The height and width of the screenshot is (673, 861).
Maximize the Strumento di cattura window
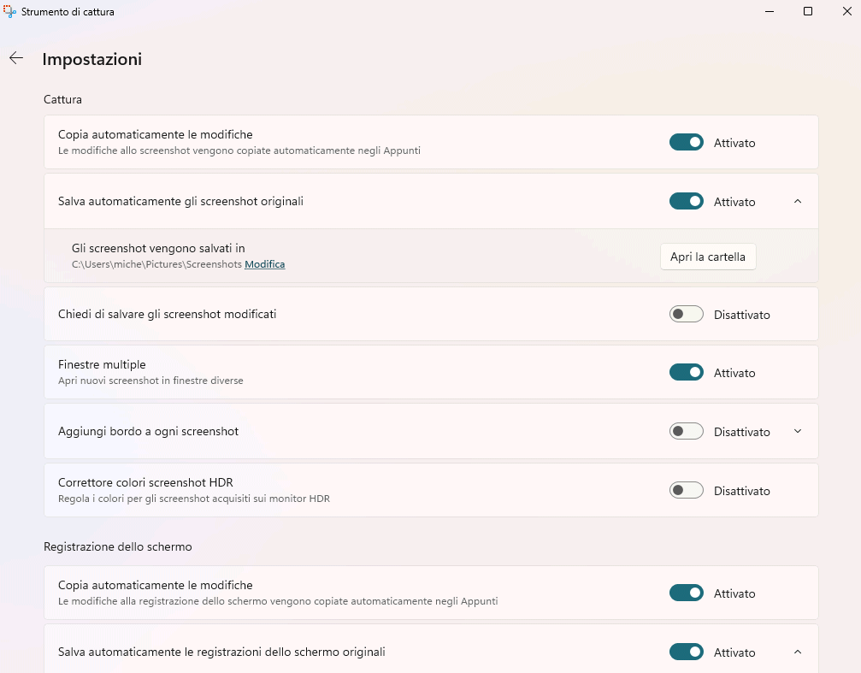tap(808, 12)
